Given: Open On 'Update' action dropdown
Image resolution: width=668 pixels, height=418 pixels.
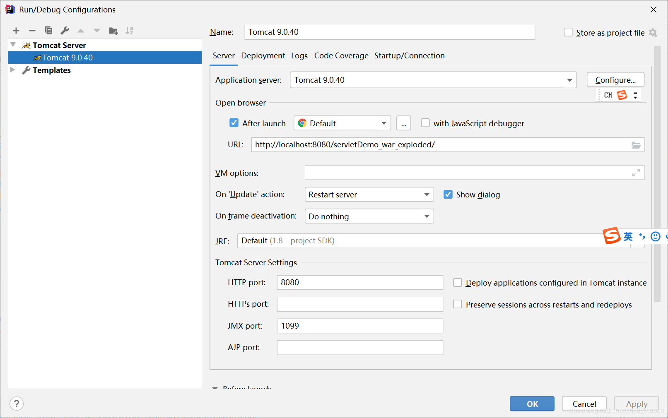Looking at the screenshot, I should tap(369, 195).
